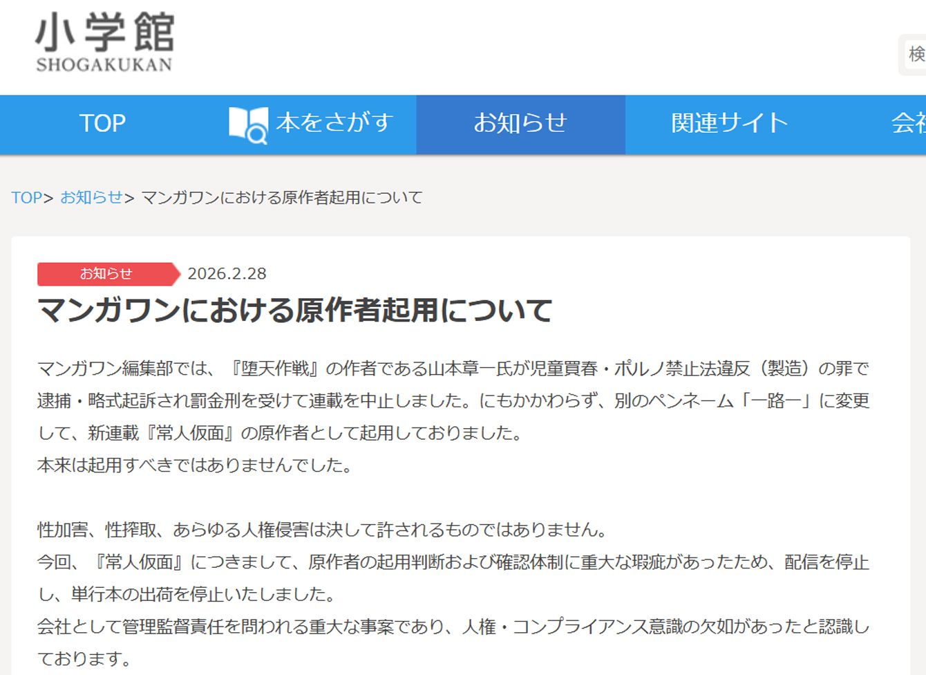The width and height of the screenshot is (926, 675).
Task: Click the line starting 会社として管理監督責任
Action: click(453, 627)
